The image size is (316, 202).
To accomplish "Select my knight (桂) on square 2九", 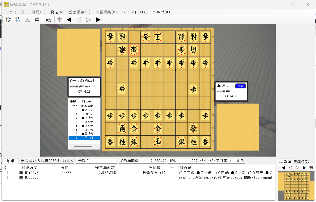I will (194, 142).
